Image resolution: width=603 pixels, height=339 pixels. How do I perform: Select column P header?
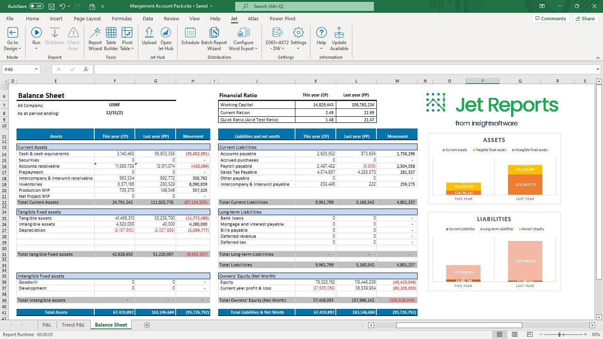tap(482, 81)
